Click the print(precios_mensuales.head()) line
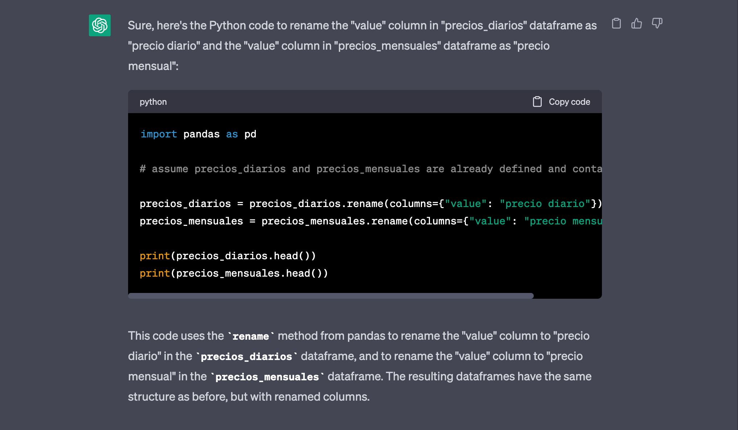The width and height of the screenshot is (738, 430). [x=234, y=273]
